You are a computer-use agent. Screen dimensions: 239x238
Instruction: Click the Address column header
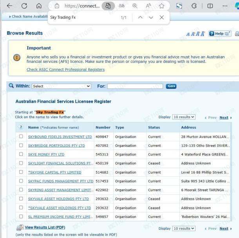[x=188, y=127]
